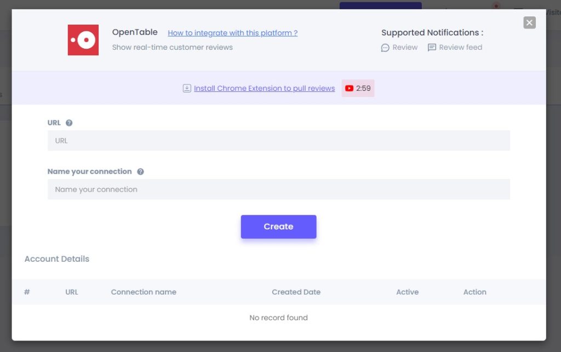This screenshot has width=561, height=352.
Task: Play the 2:59 YouTube tutorial video
Action: point(358,88)
